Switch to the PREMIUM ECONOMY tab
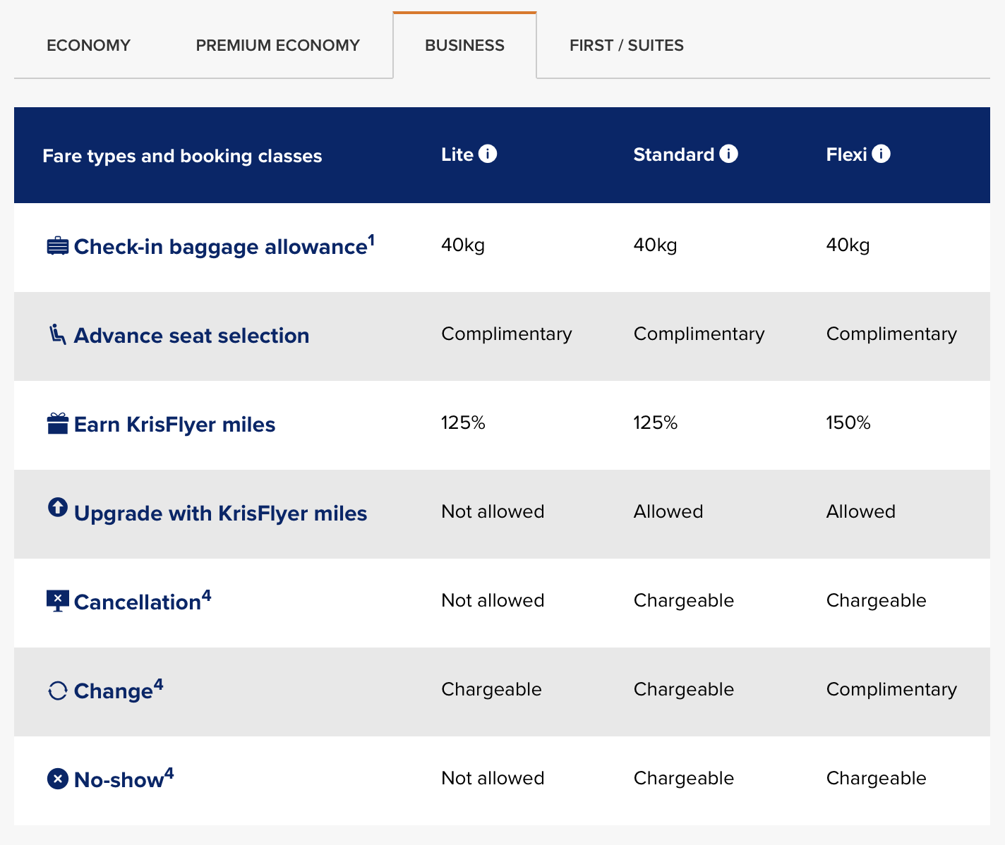 pos(277,44)
